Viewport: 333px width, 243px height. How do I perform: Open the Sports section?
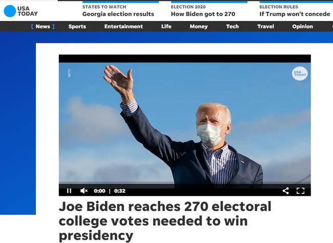coord(77,27)
